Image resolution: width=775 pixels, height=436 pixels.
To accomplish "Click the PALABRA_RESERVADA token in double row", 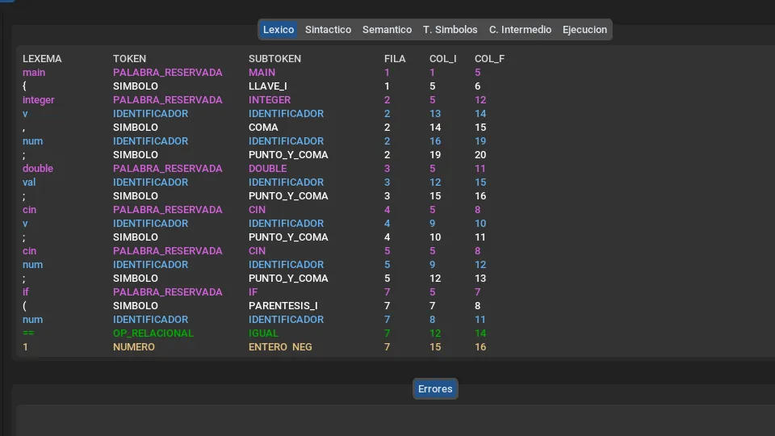I will click(168, 169).
